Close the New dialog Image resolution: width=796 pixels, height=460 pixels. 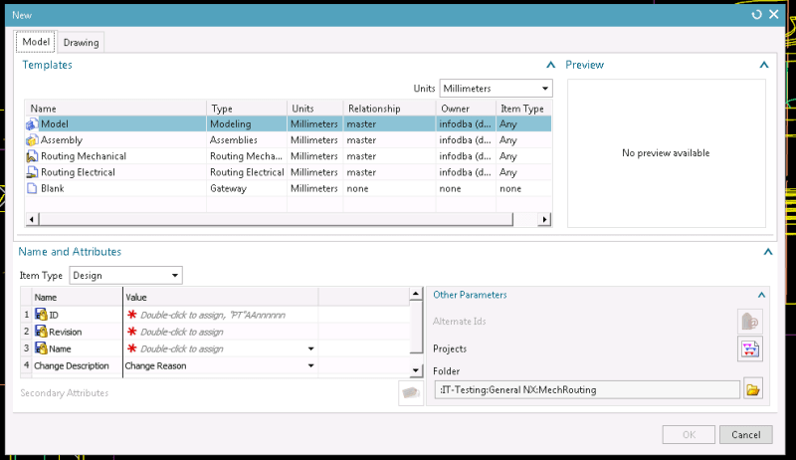774,14
